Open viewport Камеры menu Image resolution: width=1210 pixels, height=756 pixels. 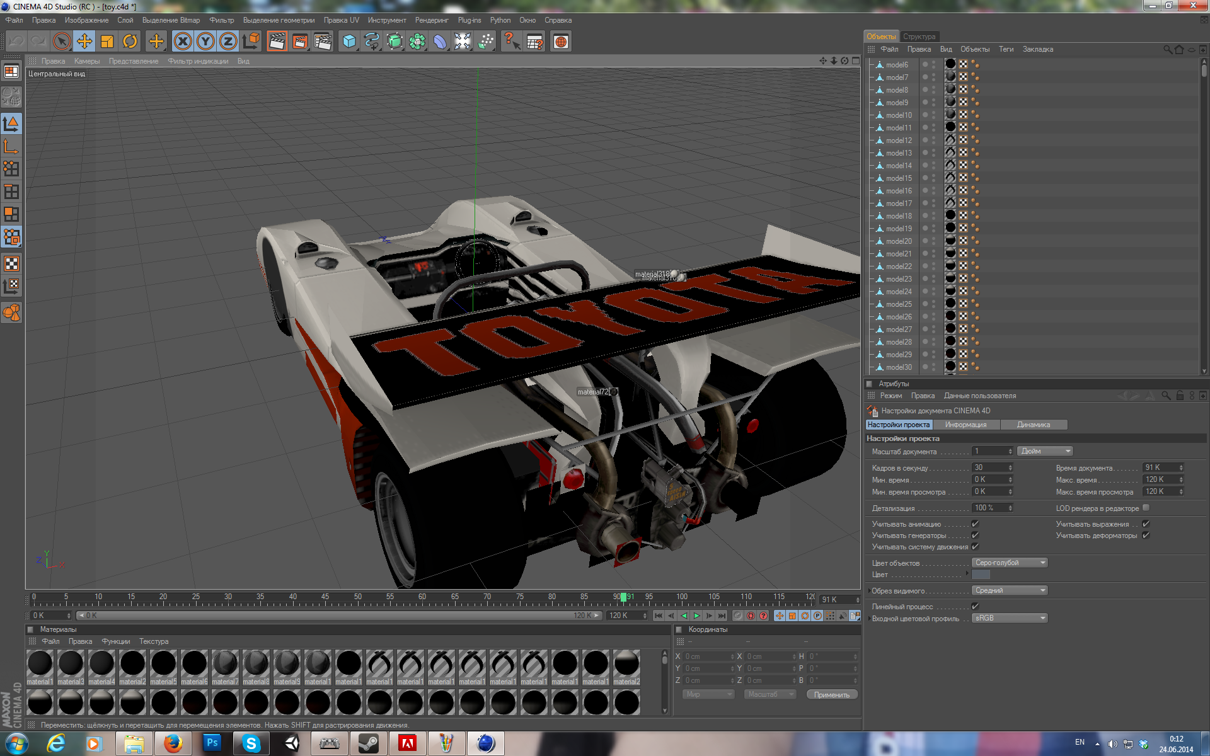click(x=87, y=61)
